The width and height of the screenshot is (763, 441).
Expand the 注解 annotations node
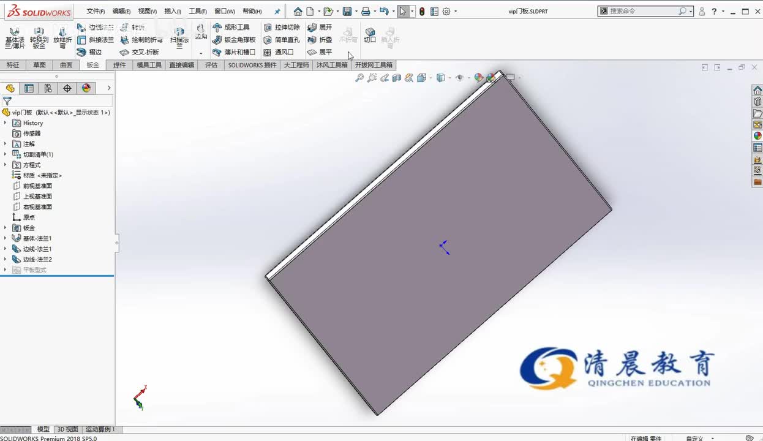[6, 144]
